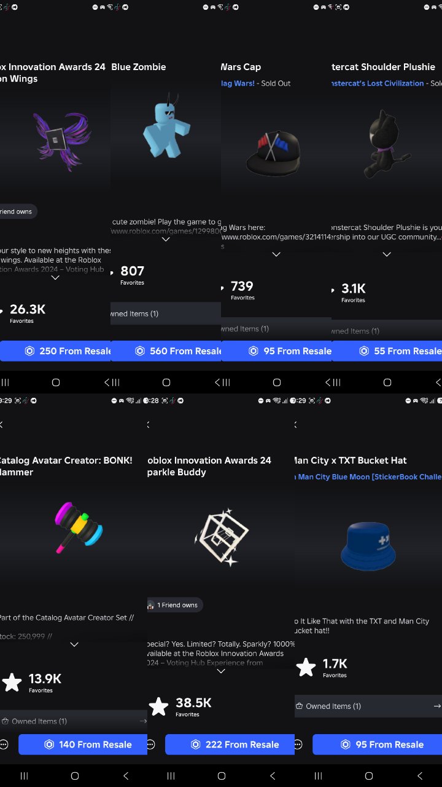442x787 pixels.
Task: Expand the BONK! Hammer description chevron
Action: [74, 644]
